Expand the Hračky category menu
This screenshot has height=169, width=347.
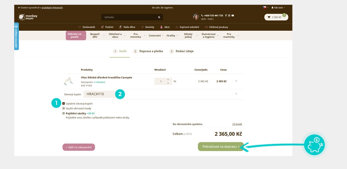pyautogui.click(x=172, y=36)
